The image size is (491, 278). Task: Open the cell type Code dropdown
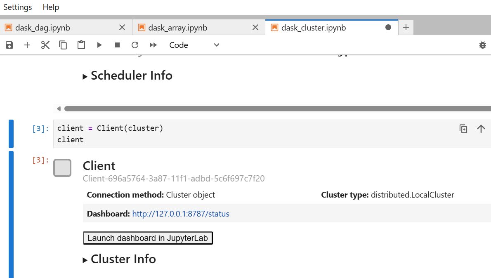(194, 45)
